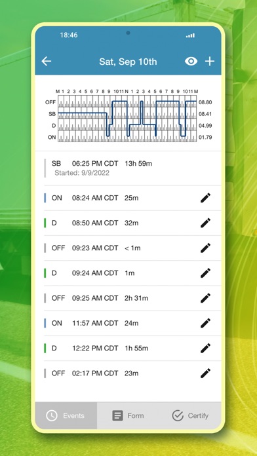
Task: Tap the '08:24 AM CDT' time text
Action: click(x=95, y=198)
